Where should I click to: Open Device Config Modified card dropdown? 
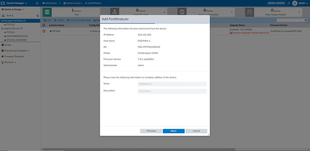[232, 12]
